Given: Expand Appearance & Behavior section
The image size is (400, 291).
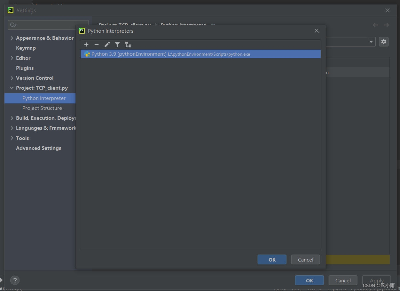Looking at the screenshot, I should click(x=12, y=38).
